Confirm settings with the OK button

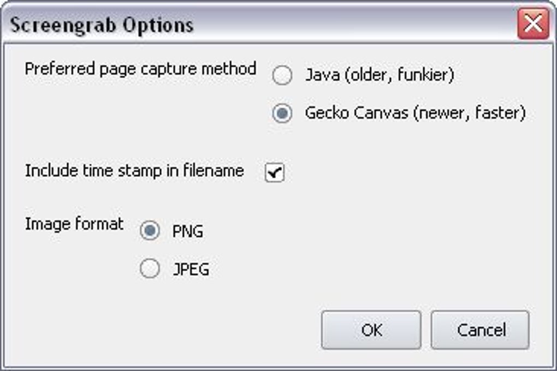371,330
